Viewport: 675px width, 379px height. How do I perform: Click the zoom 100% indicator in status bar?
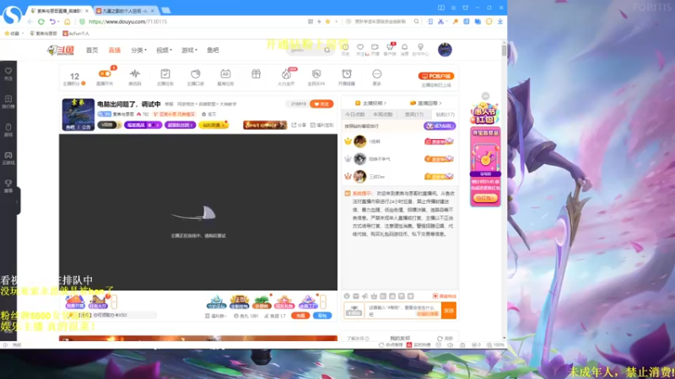click(x=495, y=344)
